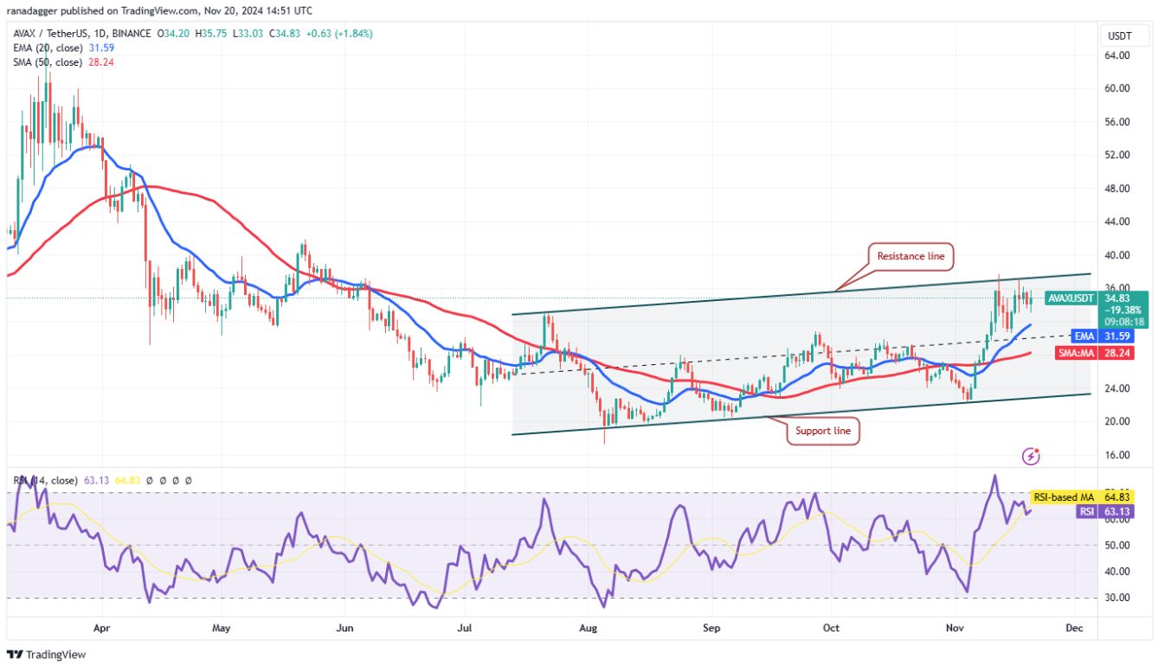Click the third ∅ icon in the RSI legend
This screenshot has width=1158, height=666.
pos(176,480)
